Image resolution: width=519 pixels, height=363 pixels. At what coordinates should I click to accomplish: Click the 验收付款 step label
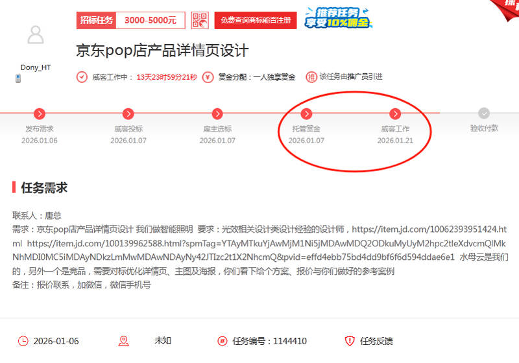click(x=484, y=128)
